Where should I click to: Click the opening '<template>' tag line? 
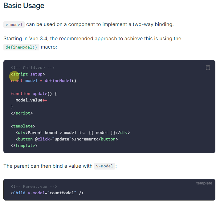23,126
